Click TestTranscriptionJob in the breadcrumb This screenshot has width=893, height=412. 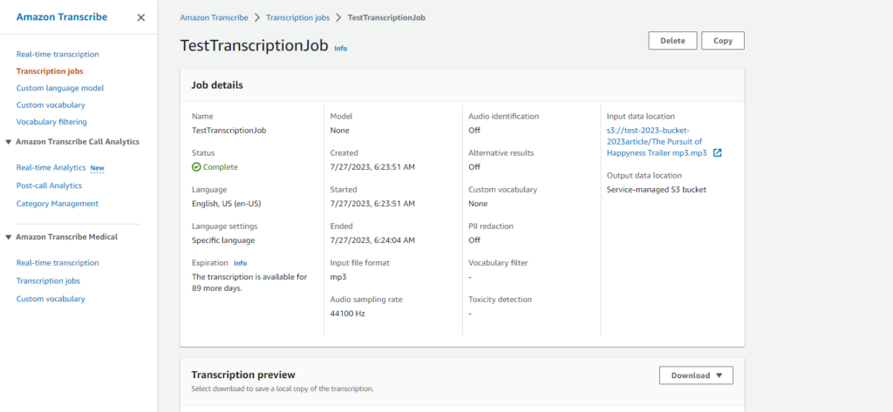point(386,17)
